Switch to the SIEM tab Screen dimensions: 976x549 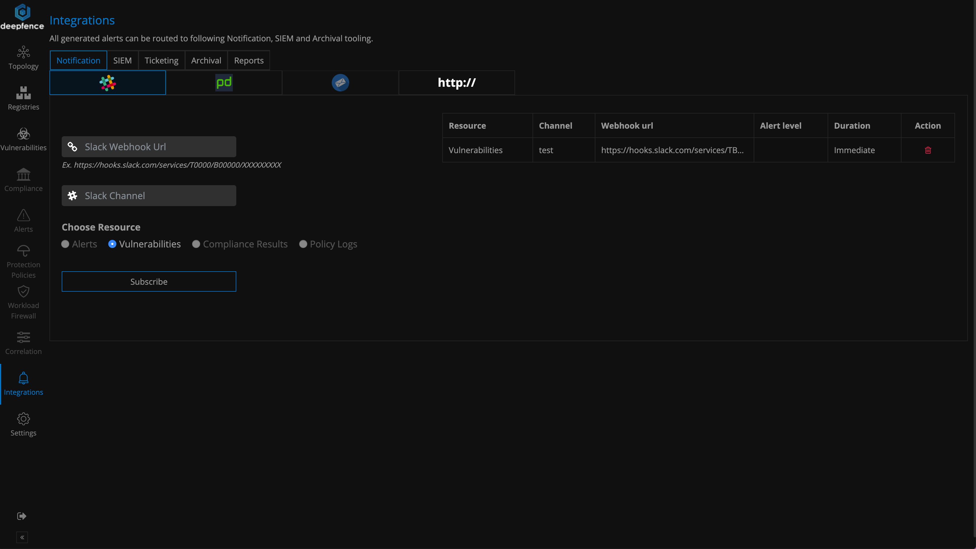coord(123,61)
